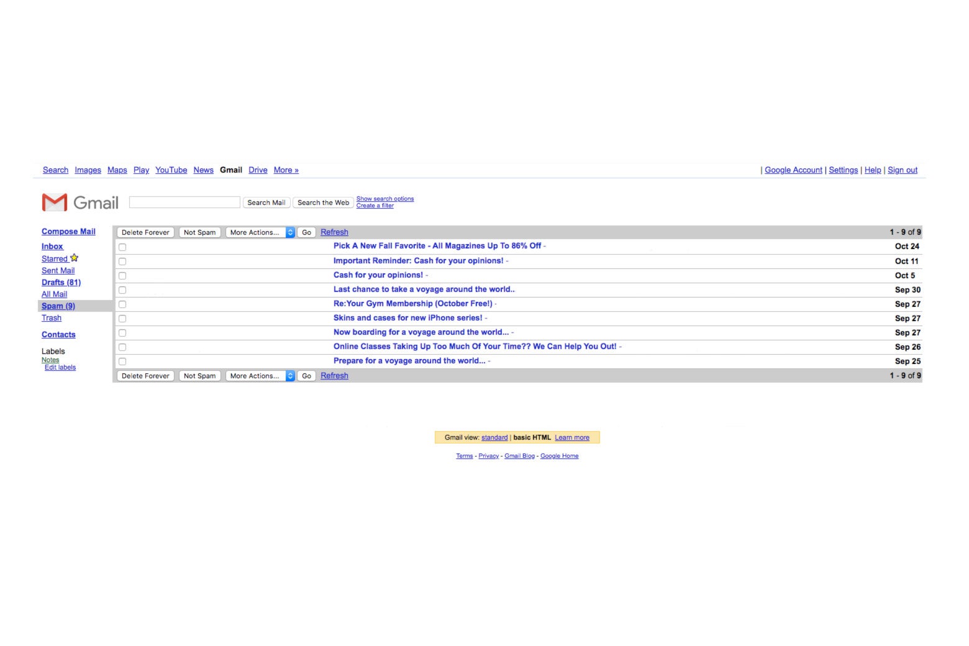This screenshot has width=969, height=646.
Task: Open News link in top navigation
Action: tap(203, 170)
